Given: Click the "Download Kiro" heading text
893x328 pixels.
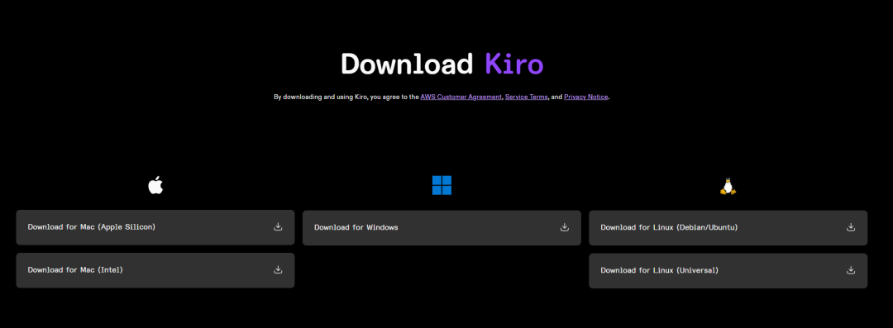Looking at the screenshot, I should tap(442, 64).
